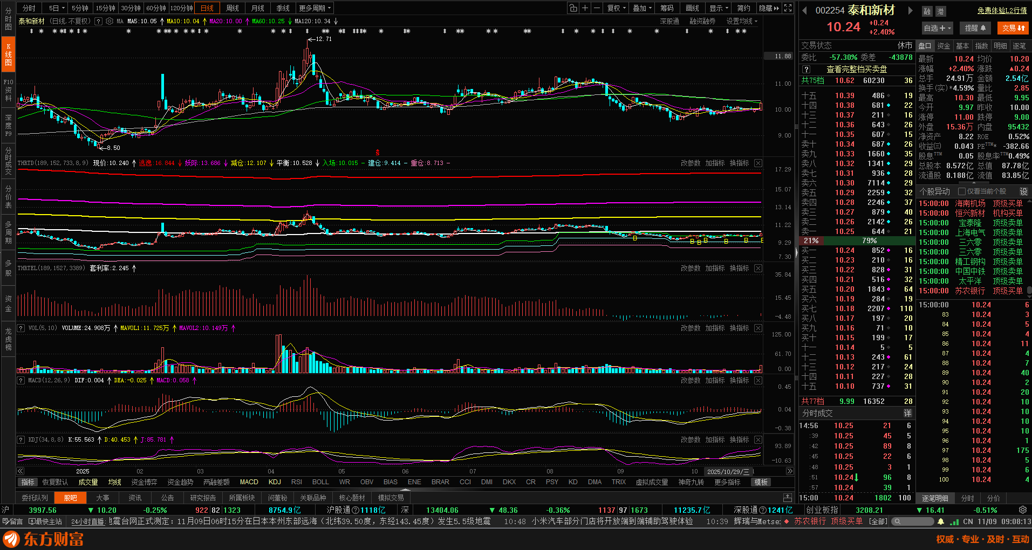The image size is (1032, 550).
Task: Zoom in chart with plus icon
Action: click(585, 8)
